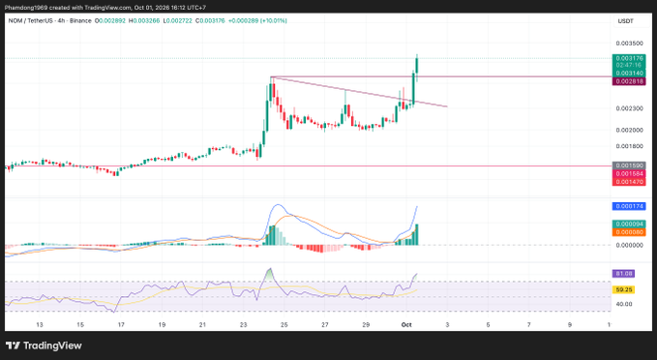The image size is (657, 360).
Task: Click the green histogram value 0.000094
Action: [629, 225]
